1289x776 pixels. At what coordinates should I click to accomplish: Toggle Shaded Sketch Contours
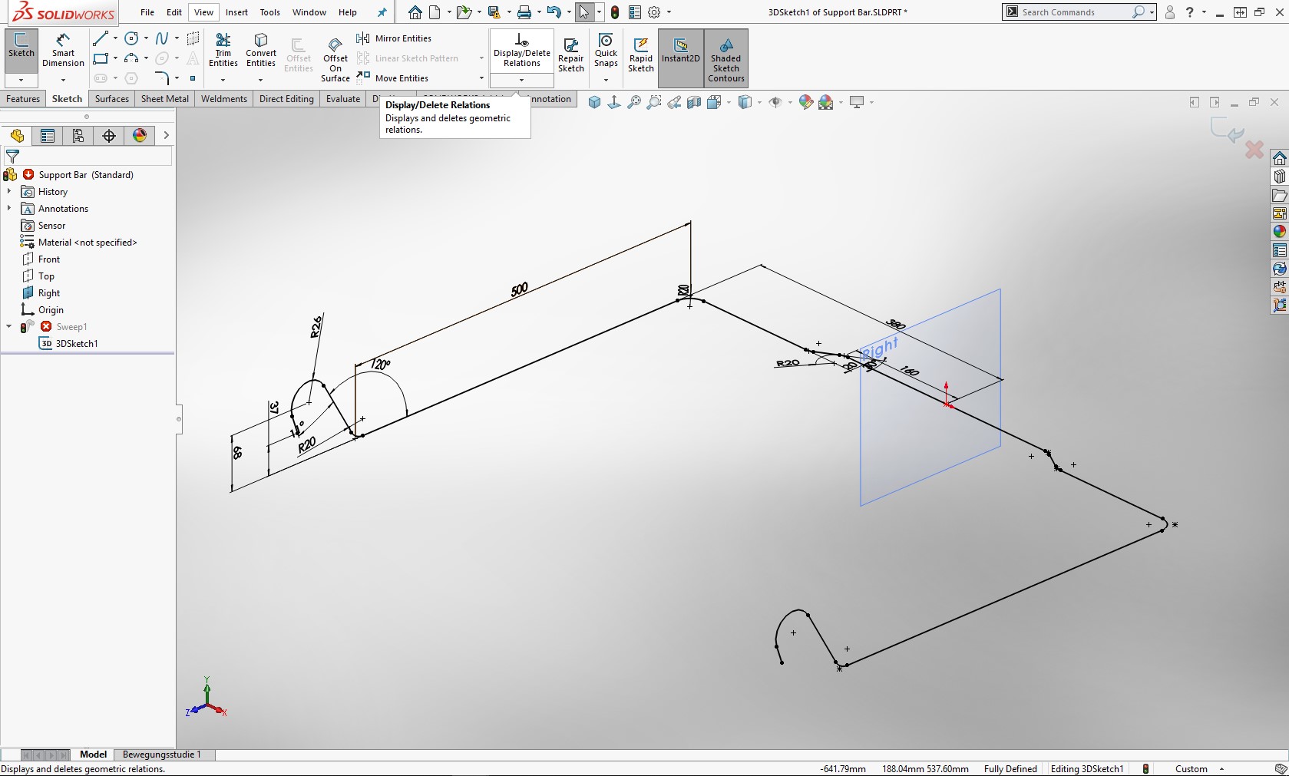[725, 58]
